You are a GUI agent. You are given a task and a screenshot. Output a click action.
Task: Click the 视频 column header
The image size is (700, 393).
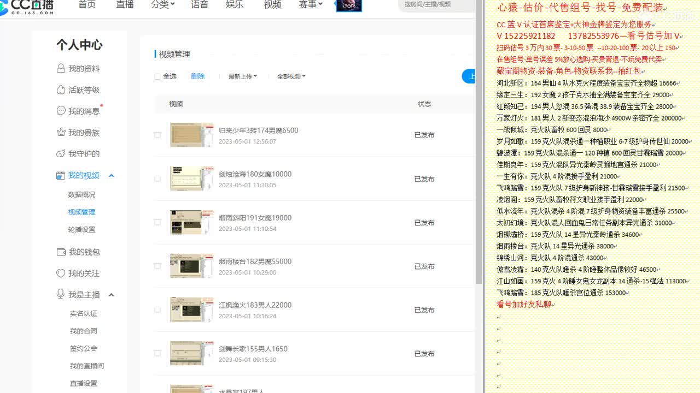click(x=176, y=104)
